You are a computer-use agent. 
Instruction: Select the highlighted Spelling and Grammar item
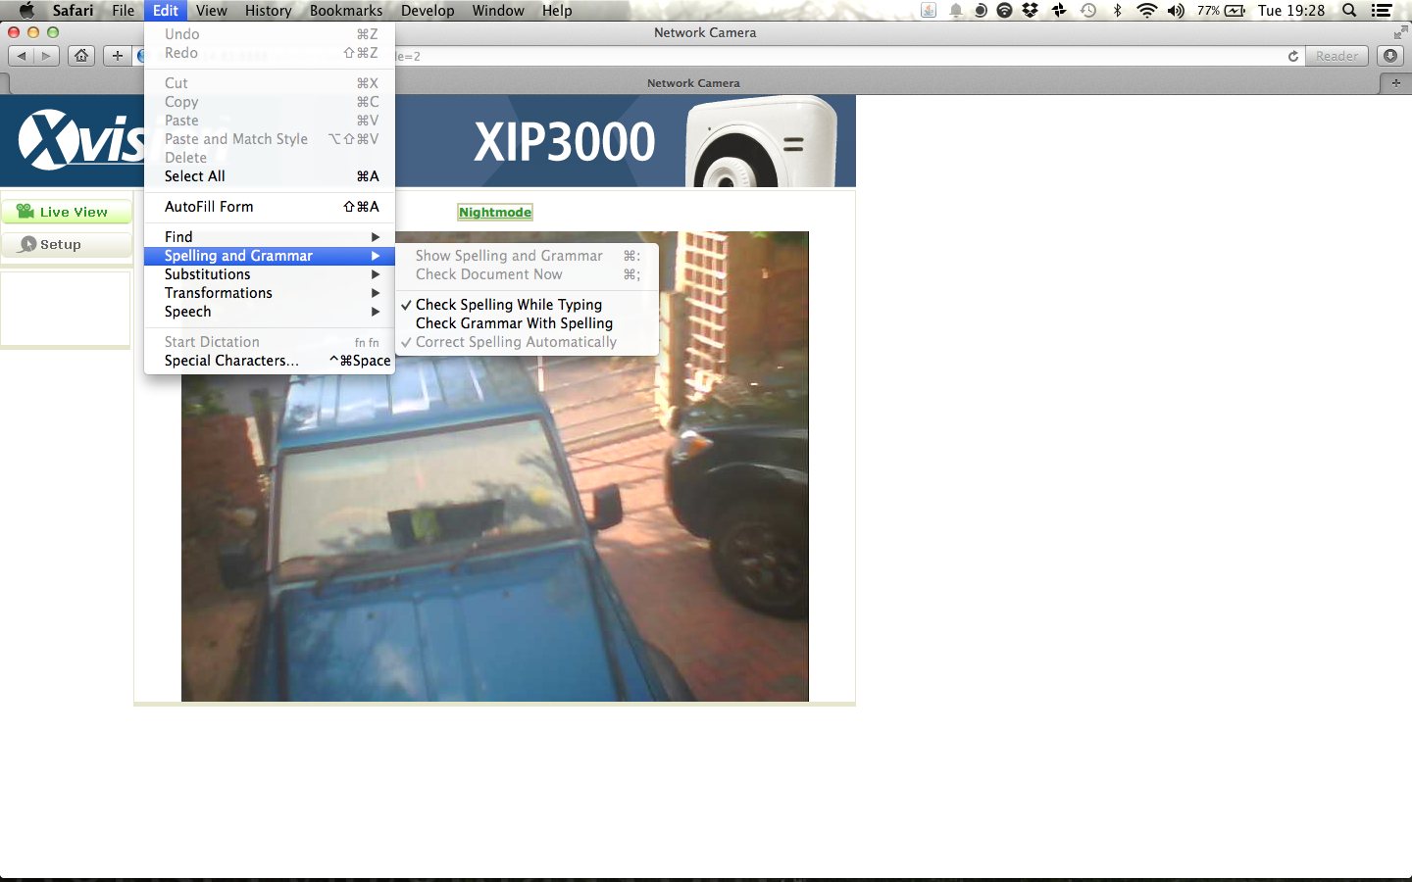tap(270, 256)
